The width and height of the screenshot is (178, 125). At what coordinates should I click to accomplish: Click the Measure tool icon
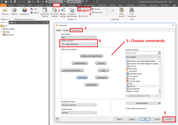click(x=5, y=10)
